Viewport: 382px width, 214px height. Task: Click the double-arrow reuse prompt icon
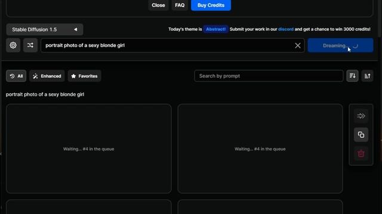361,116
